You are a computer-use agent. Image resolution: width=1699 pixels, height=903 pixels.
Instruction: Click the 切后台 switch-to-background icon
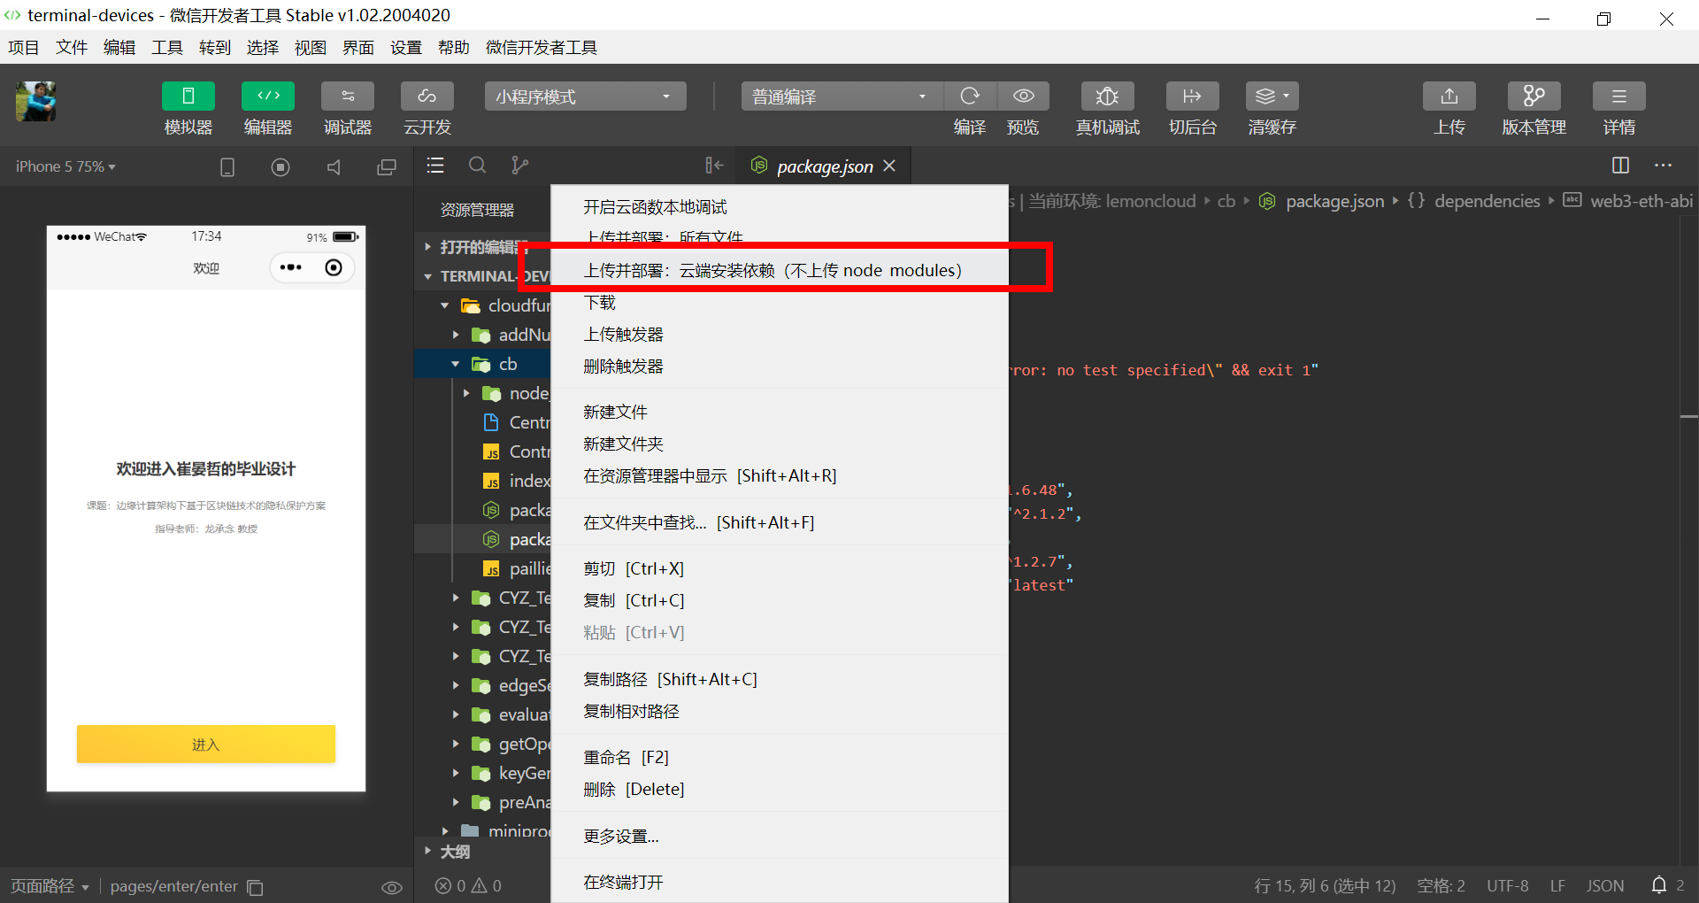pos(1192,96)
